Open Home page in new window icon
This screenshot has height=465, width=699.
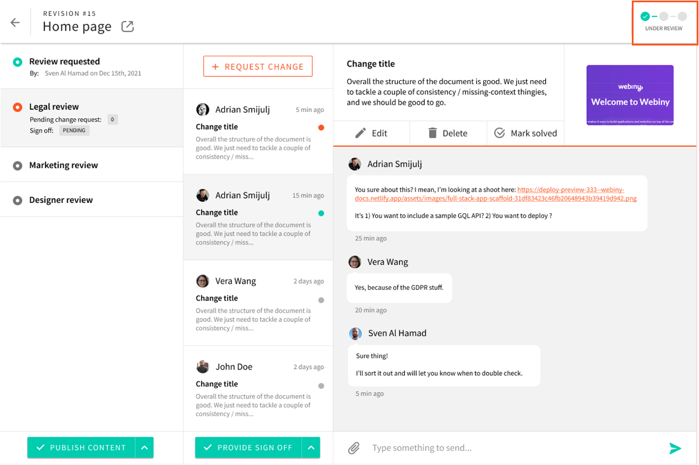[x=128, y=26]
